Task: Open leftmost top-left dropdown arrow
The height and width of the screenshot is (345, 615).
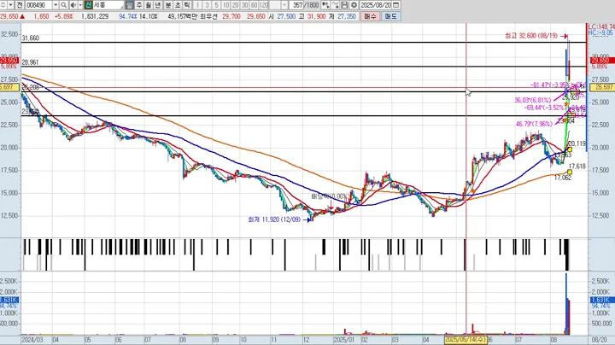Action: coord(10,5)
